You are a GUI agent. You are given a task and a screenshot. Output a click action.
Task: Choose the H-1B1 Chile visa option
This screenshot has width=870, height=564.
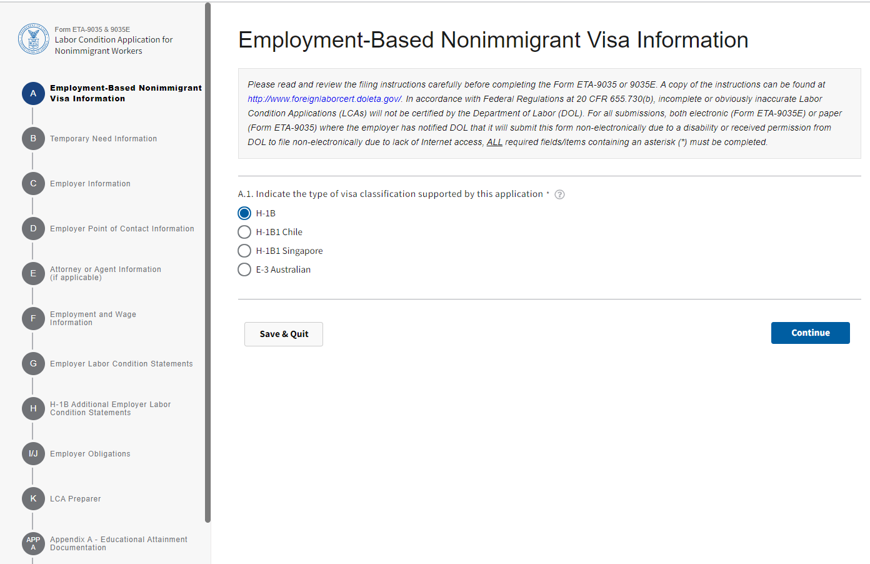coord(244,232)
